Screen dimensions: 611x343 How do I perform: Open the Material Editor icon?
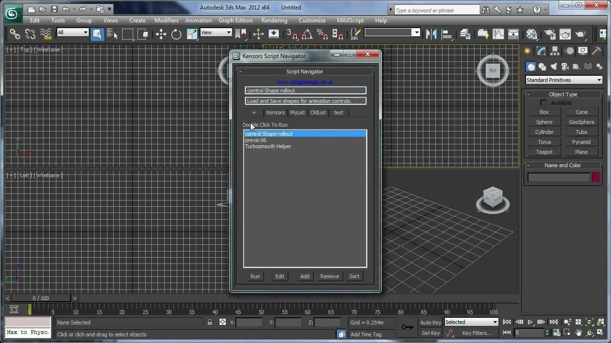pyautogui.click(x=531, y=33)
